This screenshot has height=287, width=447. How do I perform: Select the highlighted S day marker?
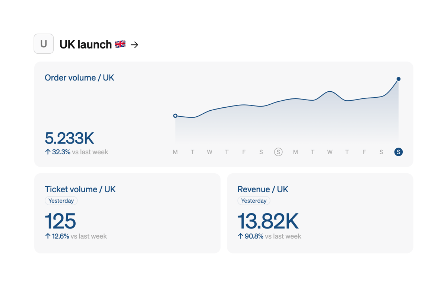coord(398,152)
